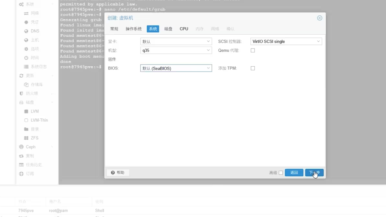Enable the Qemu 代理 checkbox

click(x=253, y=50)
